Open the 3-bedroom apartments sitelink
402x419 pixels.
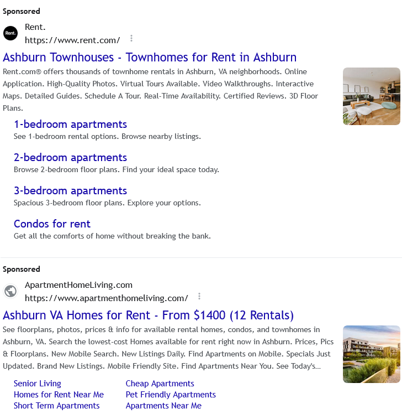[x=70, y=190]
